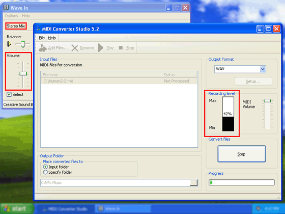285x214 pixels.
Task: Click the 42% recording level meter
Action: (228, 114)
